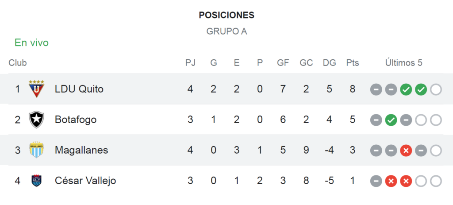Screen dimensions: 453x205
Task: Click César Vallejo's first red loss icon
Action: [391, 181]
